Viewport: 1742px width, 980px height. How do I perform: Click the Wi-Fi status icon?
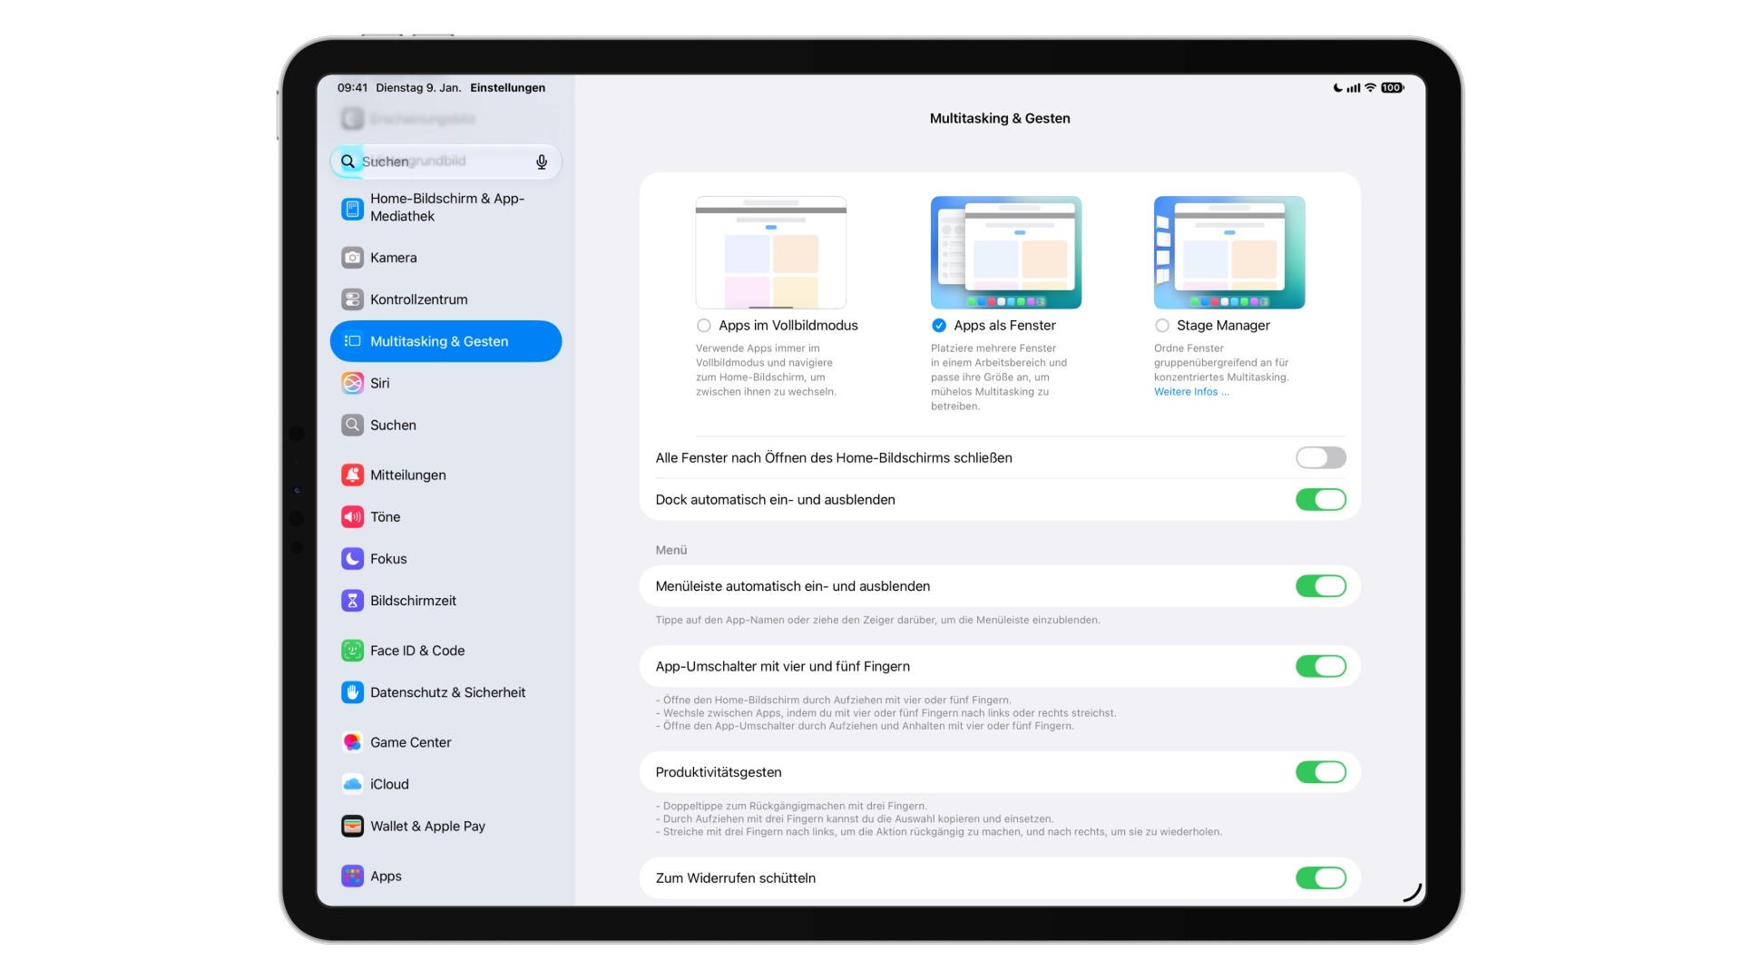[x=1370, y=88]
